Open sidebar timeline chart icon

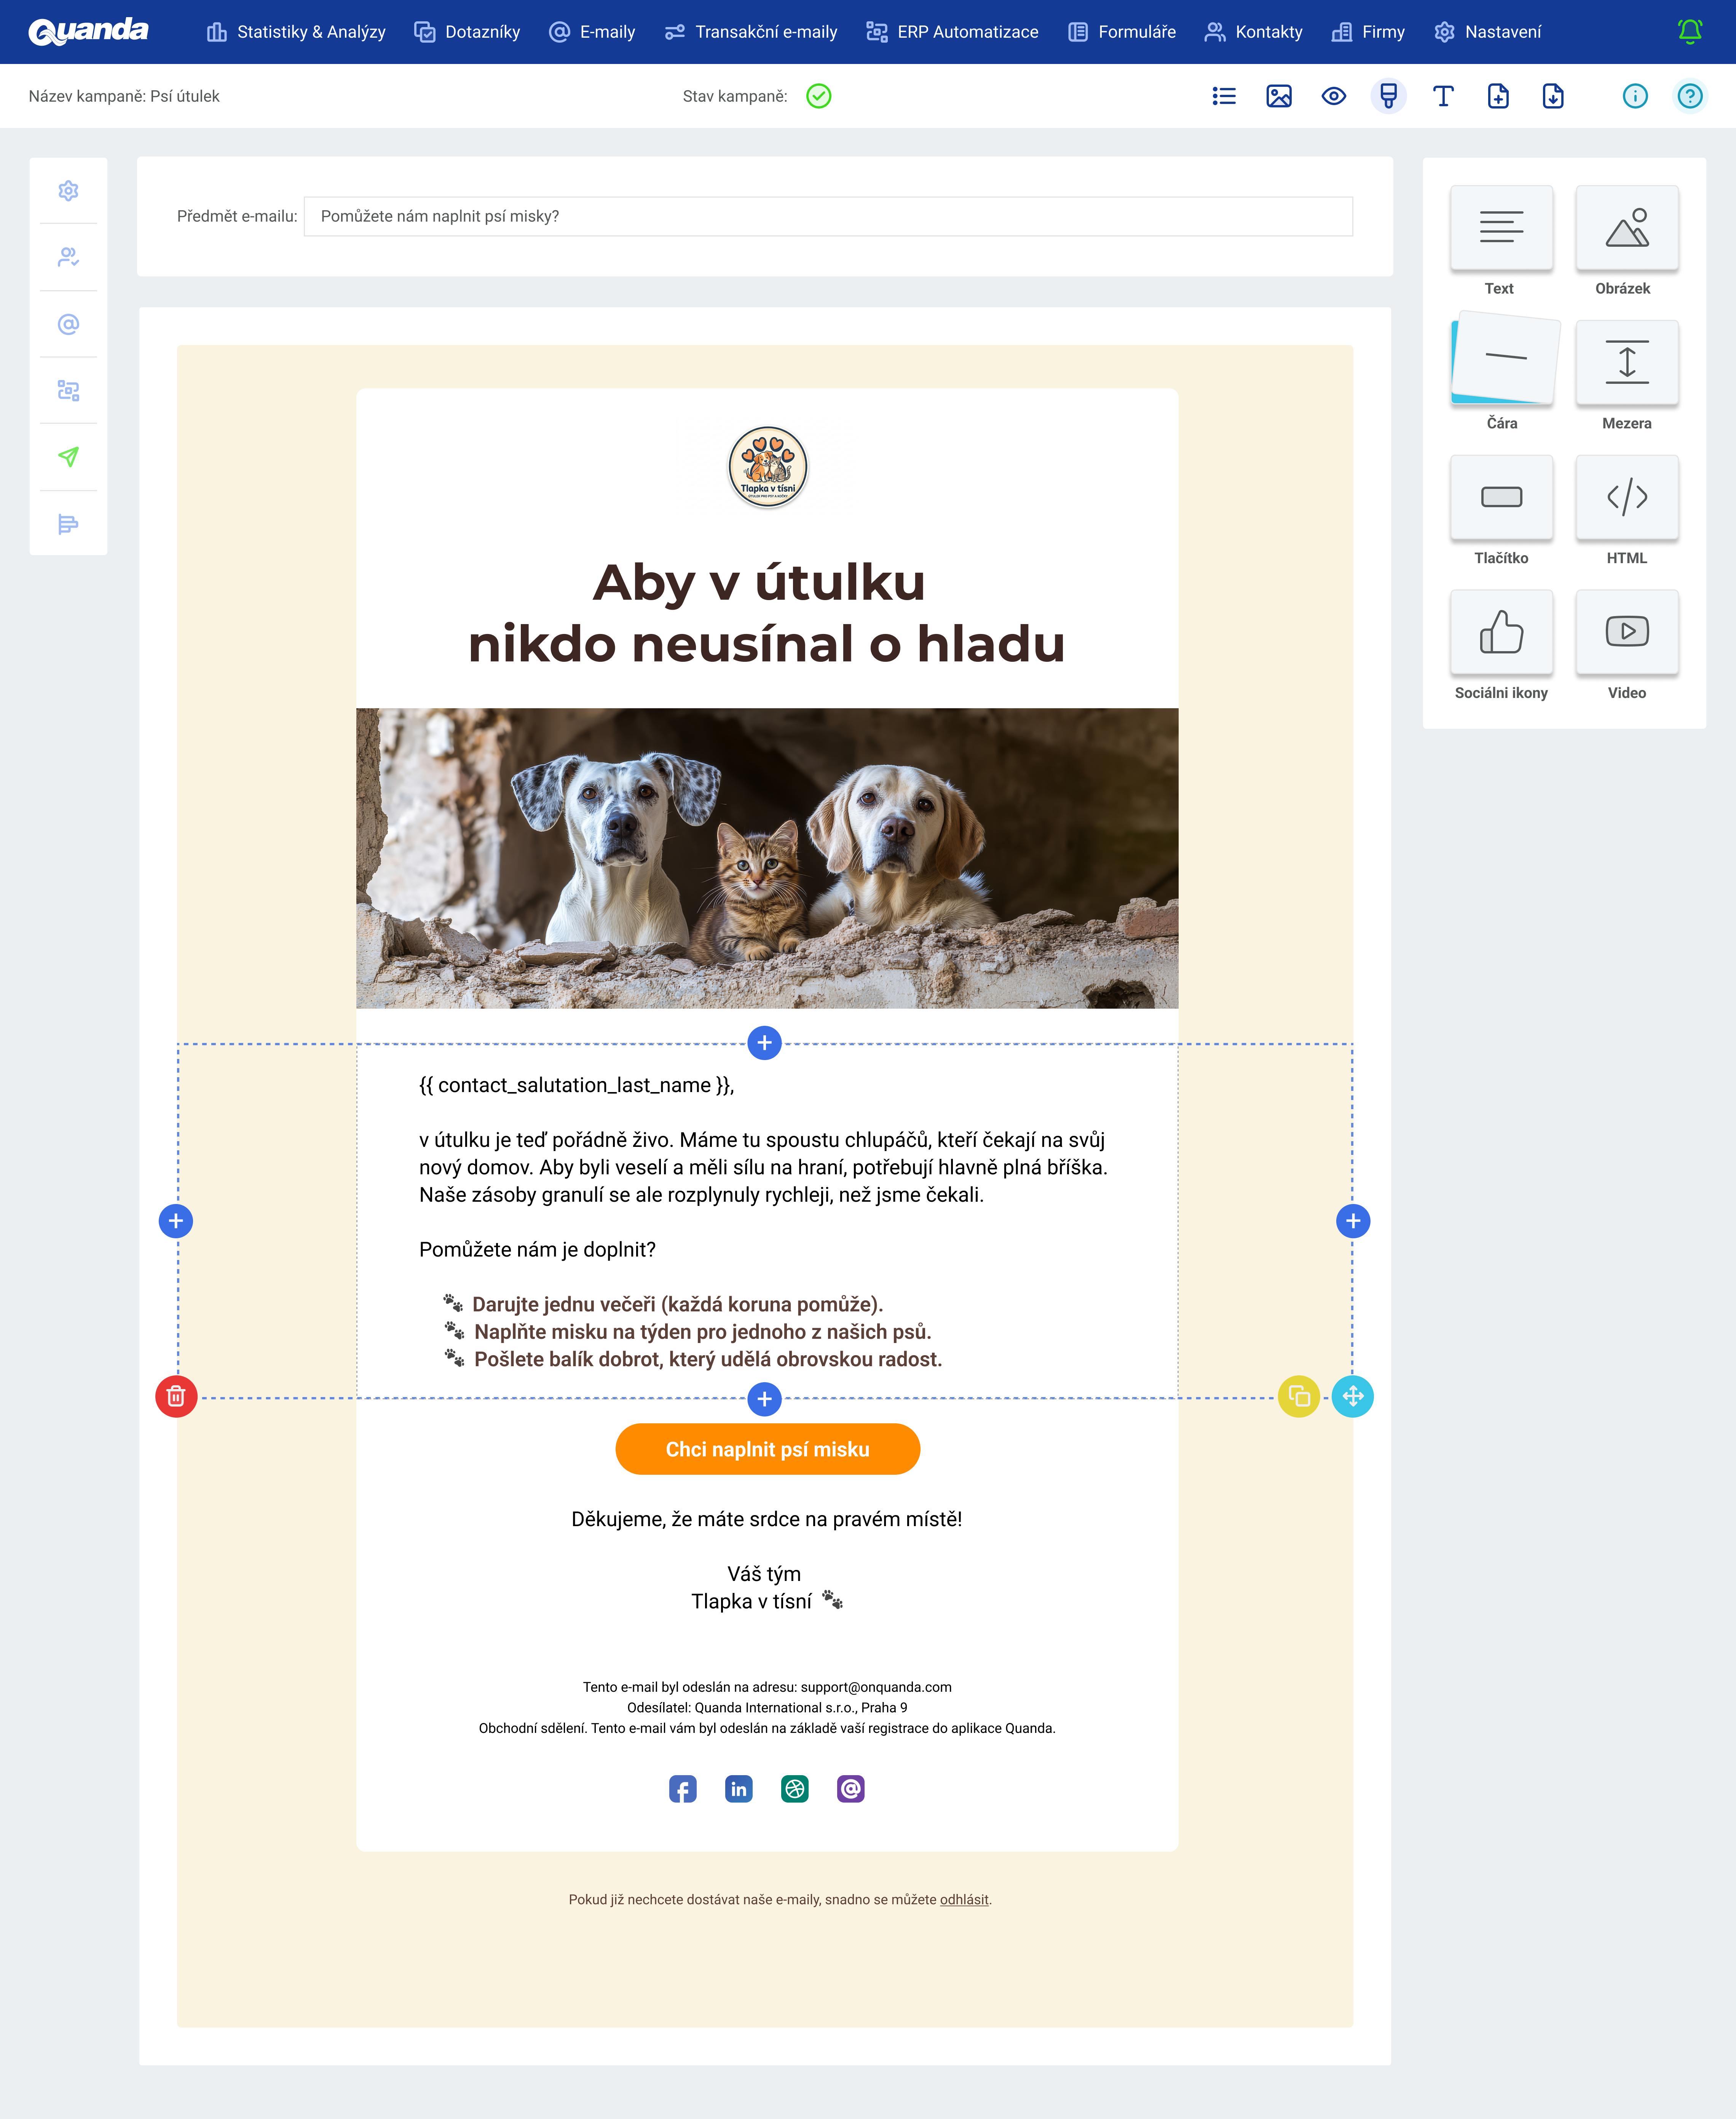[68, 524]
